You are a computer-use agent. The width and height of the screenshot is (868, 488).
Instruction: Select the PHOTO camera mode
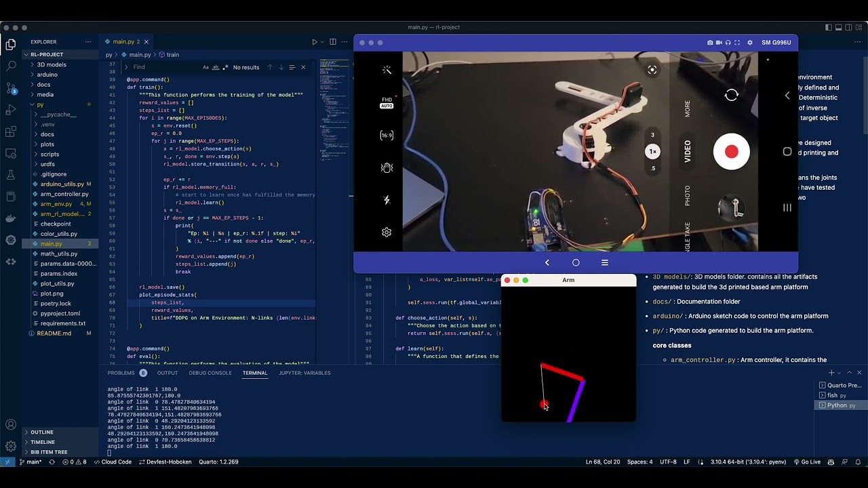click(x=687, y=196)
